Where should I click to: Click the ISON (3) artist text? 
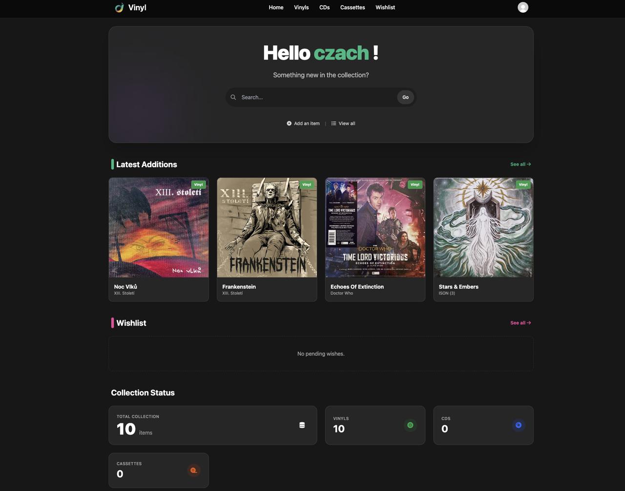(447, 294)
